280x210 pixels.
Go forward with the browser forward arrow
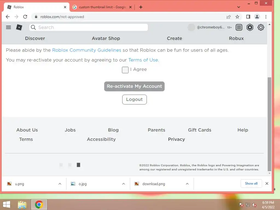[x=16, y=17]
